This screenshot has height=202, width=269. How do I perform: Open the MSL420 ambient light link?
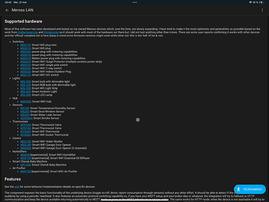[25, 92]
